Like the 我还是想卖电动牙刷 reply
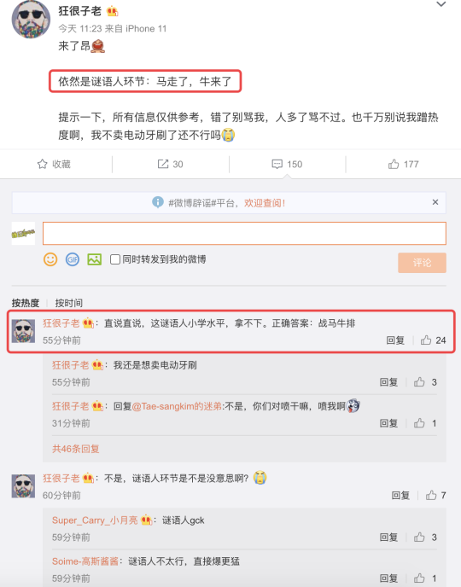 [x=425, y=382]
